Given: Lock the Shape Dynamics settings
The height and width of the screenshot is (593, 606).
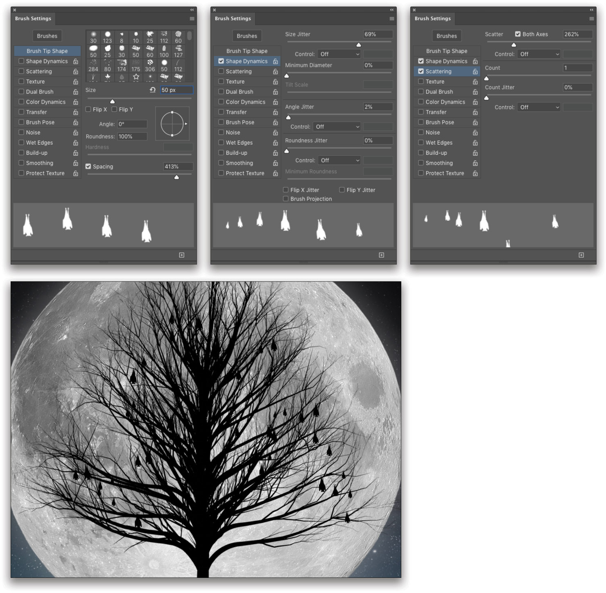Looking at the screenshot, I should coord(76,61).
